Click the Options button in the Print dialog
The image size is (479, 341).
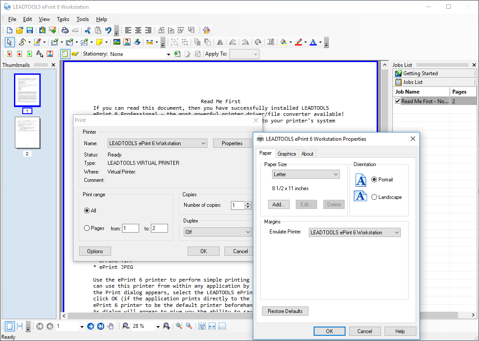pos(95,251)
